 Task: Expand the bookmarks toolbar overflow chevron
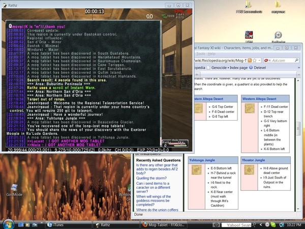coord(299,68)
